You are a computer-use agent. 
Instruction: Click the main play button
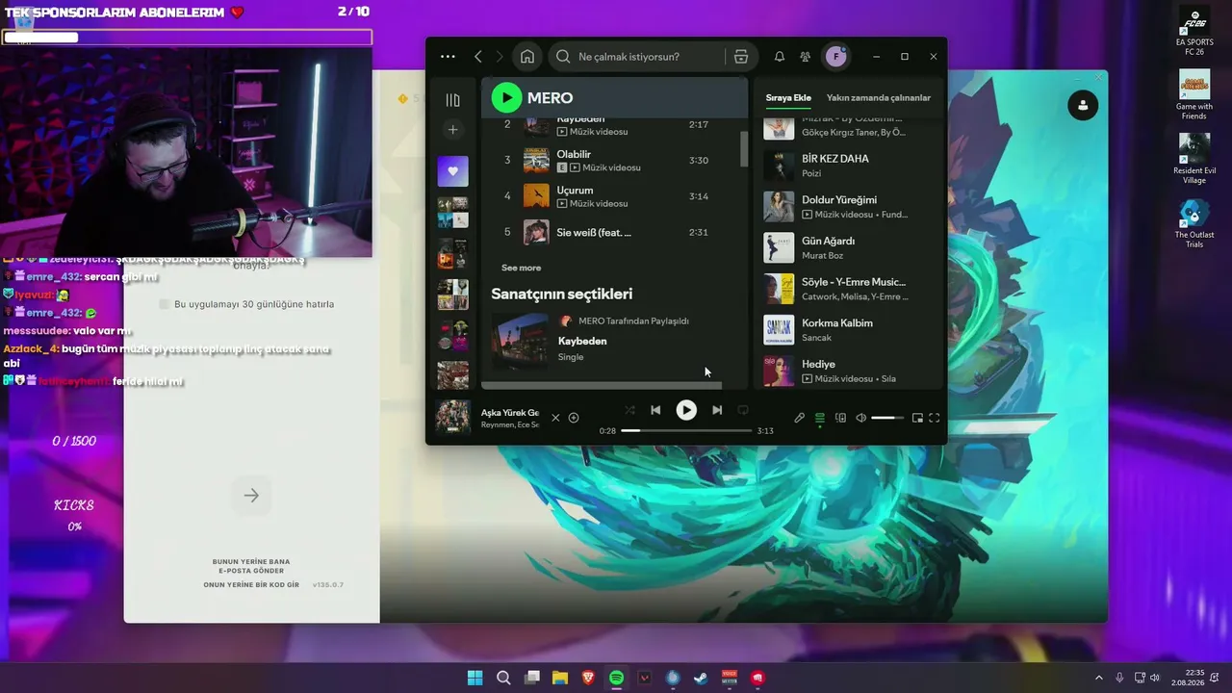686,410
